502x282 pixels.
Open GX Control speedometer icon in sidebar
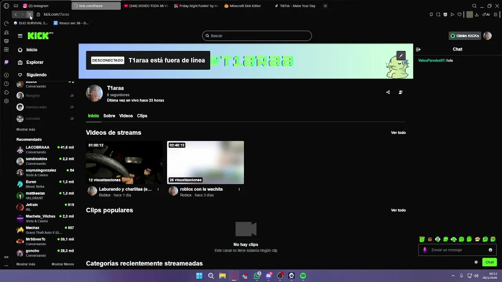(x=6, y=24)
